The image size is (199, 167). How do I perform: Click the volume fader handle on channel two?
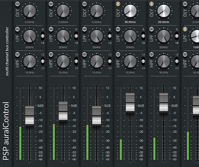coord(63,111)
